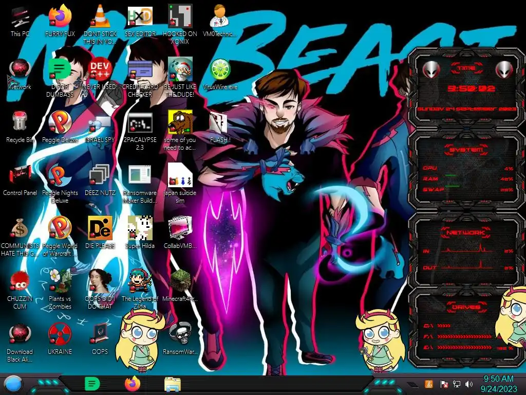Launch Plants vs Zombies shortcut
The image size is (526, 395).
click(x=60, y=290)
